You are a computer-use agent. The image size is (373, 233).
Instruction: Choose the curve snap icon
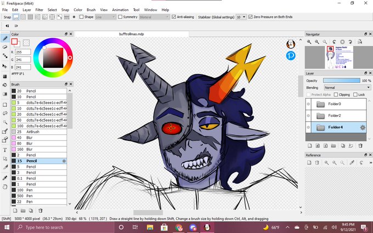click(59, 17)
